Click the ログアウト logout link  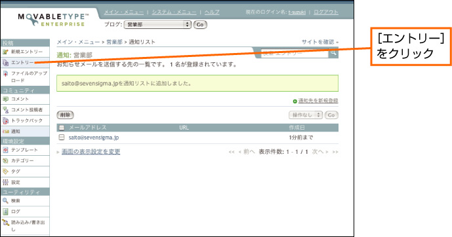[326, 12]
